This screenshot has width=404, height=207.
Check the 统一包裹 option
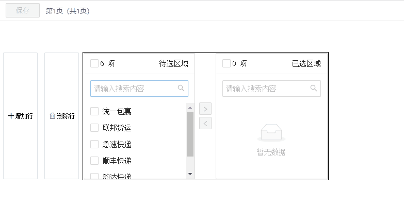(94, 111)
